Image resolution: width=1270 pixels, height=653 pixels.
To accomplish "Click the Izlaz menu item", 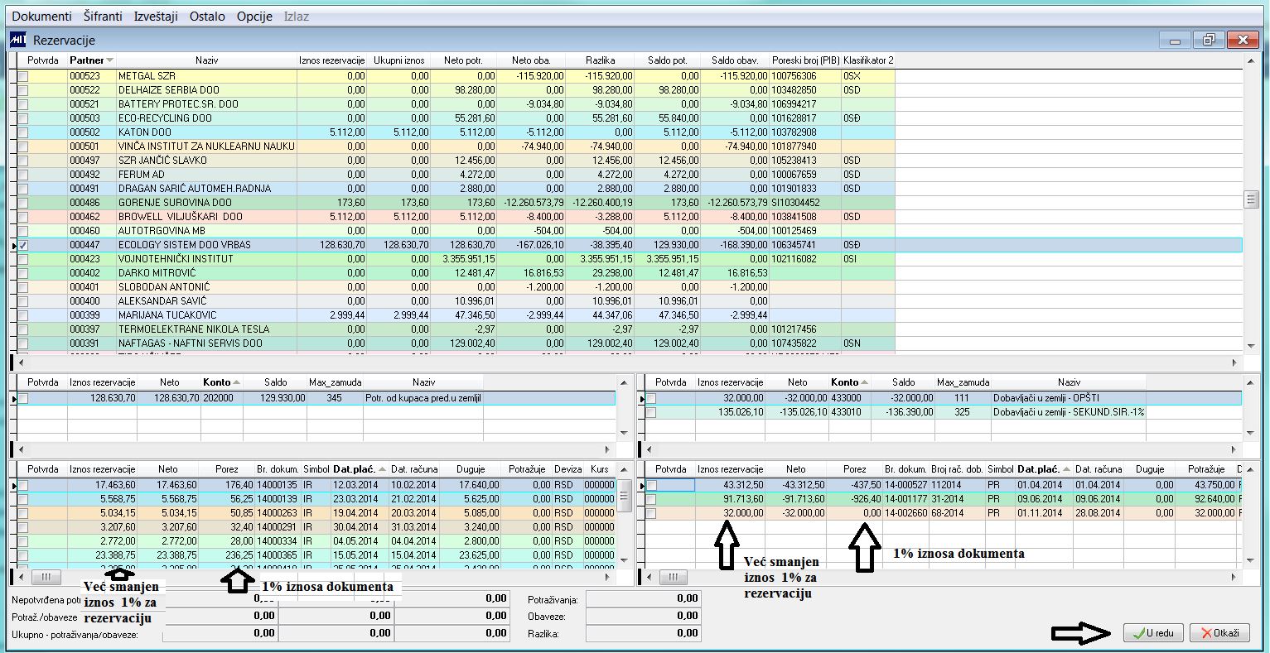I will [297, 17].
